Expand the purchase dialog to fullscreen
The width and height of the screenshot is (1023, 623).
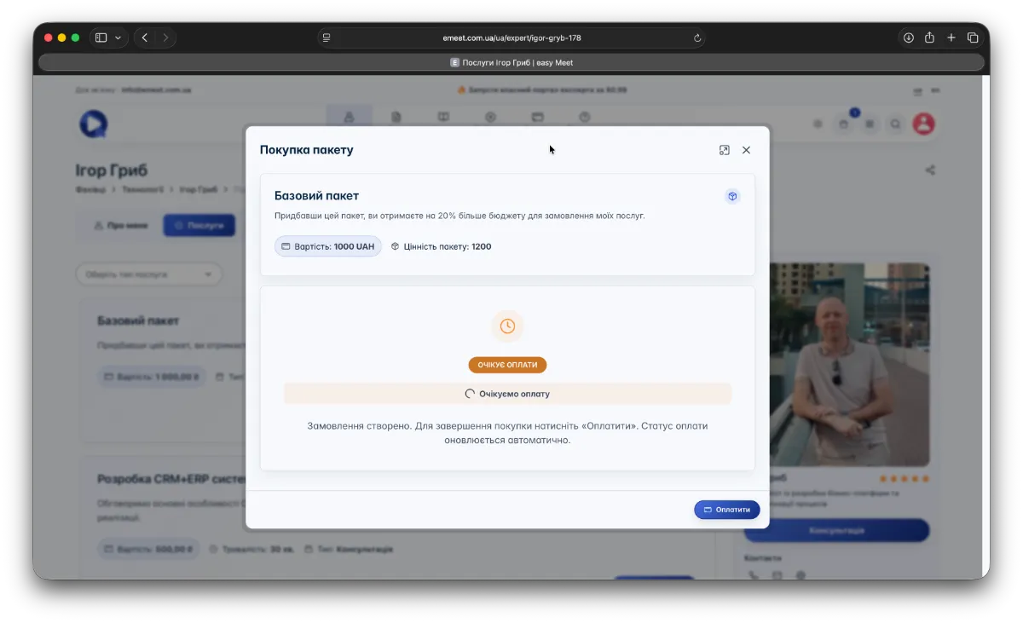(x=724, y=150)
